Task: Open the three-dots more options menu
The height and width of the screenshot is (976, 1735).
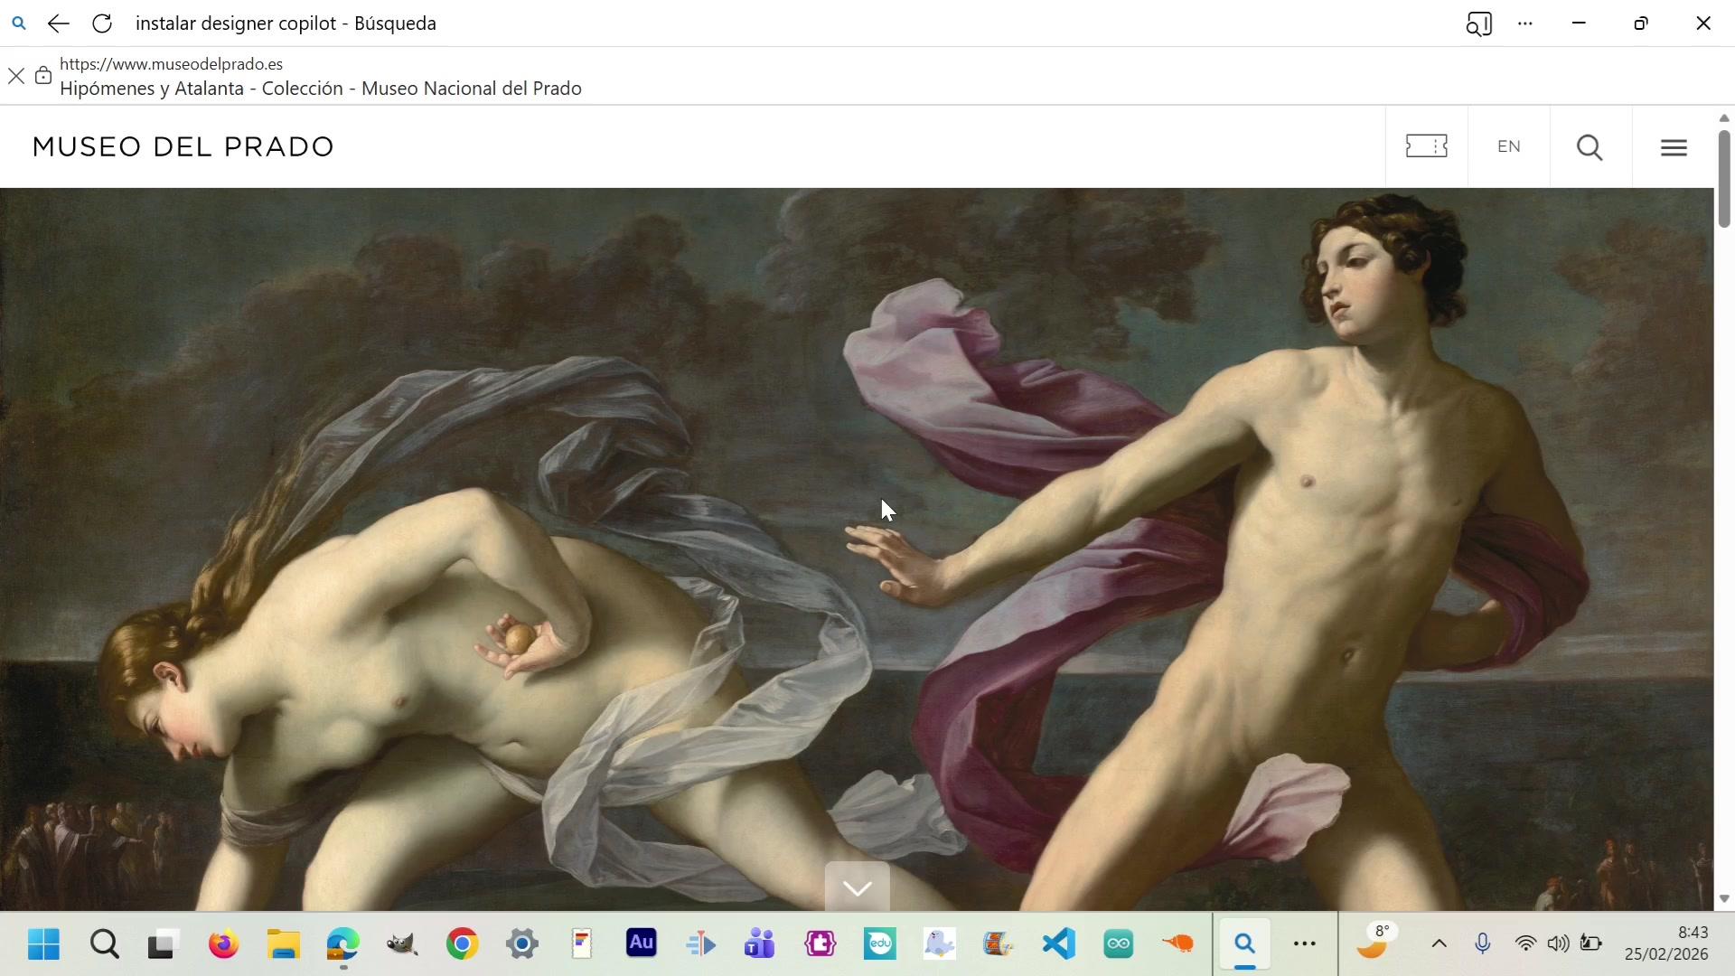Action: [x=1525, y=23]
